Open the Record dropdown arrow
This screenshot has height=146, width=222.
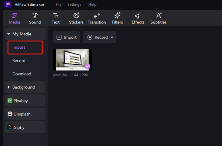click(112, 37)
